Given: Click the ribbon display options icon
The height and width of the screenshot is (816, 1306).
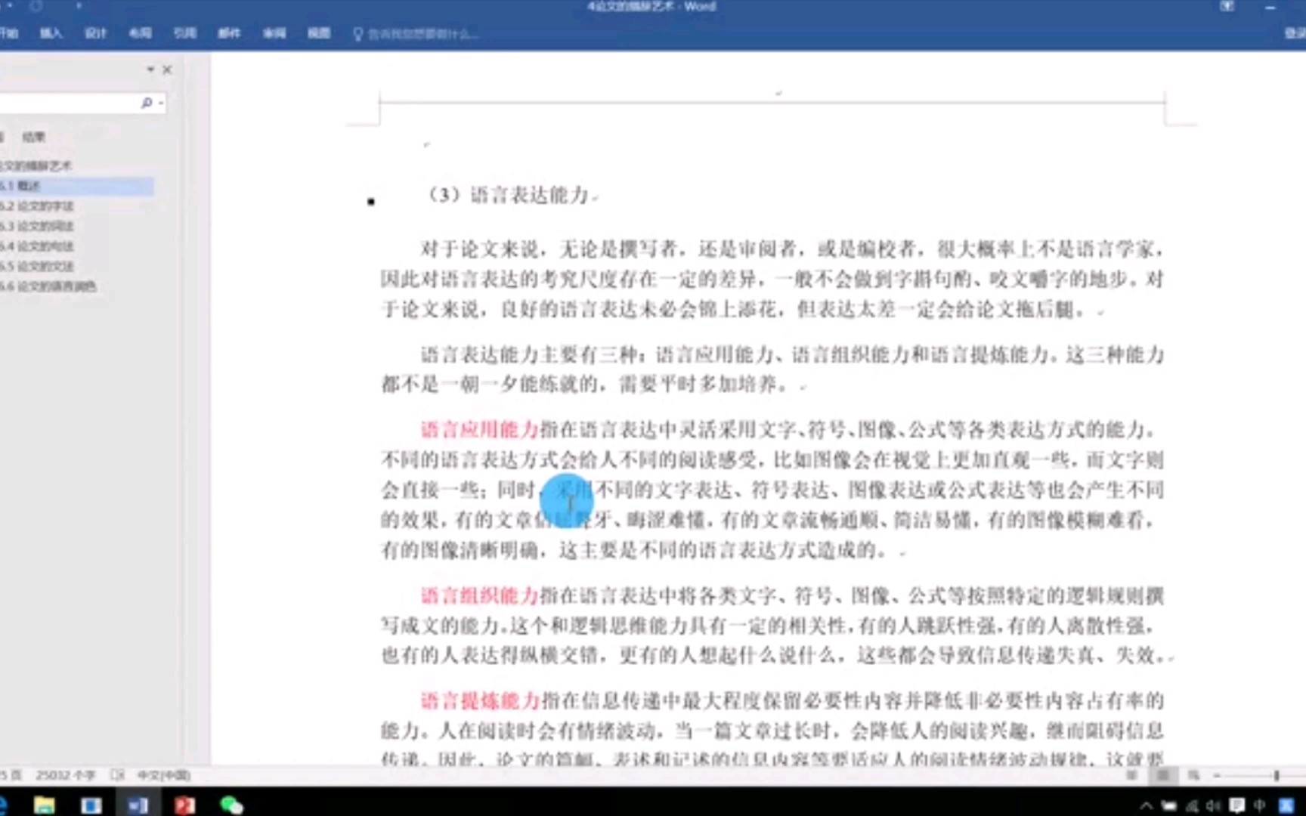Looking at the screenshot, I should pos(1227,6).
